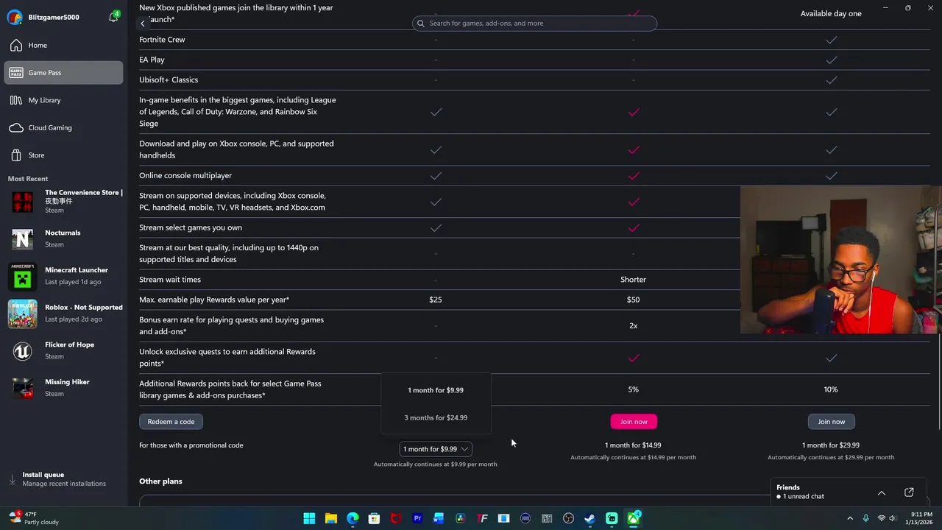Click the 10% rewards back value
The height and width of the screenshot is (530, 942).
831,389
